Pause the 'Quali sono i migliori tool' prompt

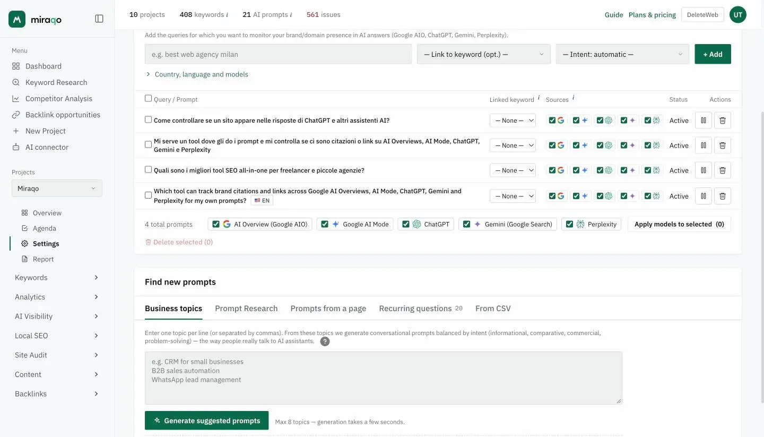click(x=704, y=170)
